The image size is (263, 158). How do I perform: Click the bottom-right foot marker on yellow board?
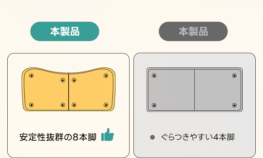pyautogui.click(x=106, y=105)
